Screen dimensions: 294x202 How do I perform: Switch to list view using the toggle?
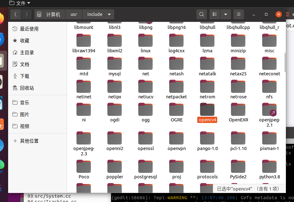(214, 14)
